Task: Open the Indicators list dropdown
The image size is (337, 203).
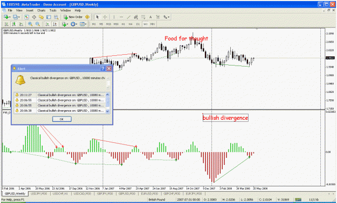Action: pyautogui.click(x=65, y=24)
